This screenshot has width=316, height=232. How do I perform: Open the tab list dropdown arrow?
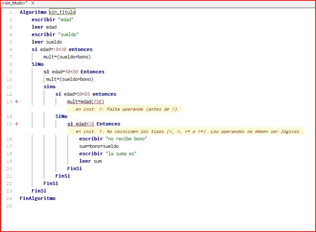(x=313, y=3)
